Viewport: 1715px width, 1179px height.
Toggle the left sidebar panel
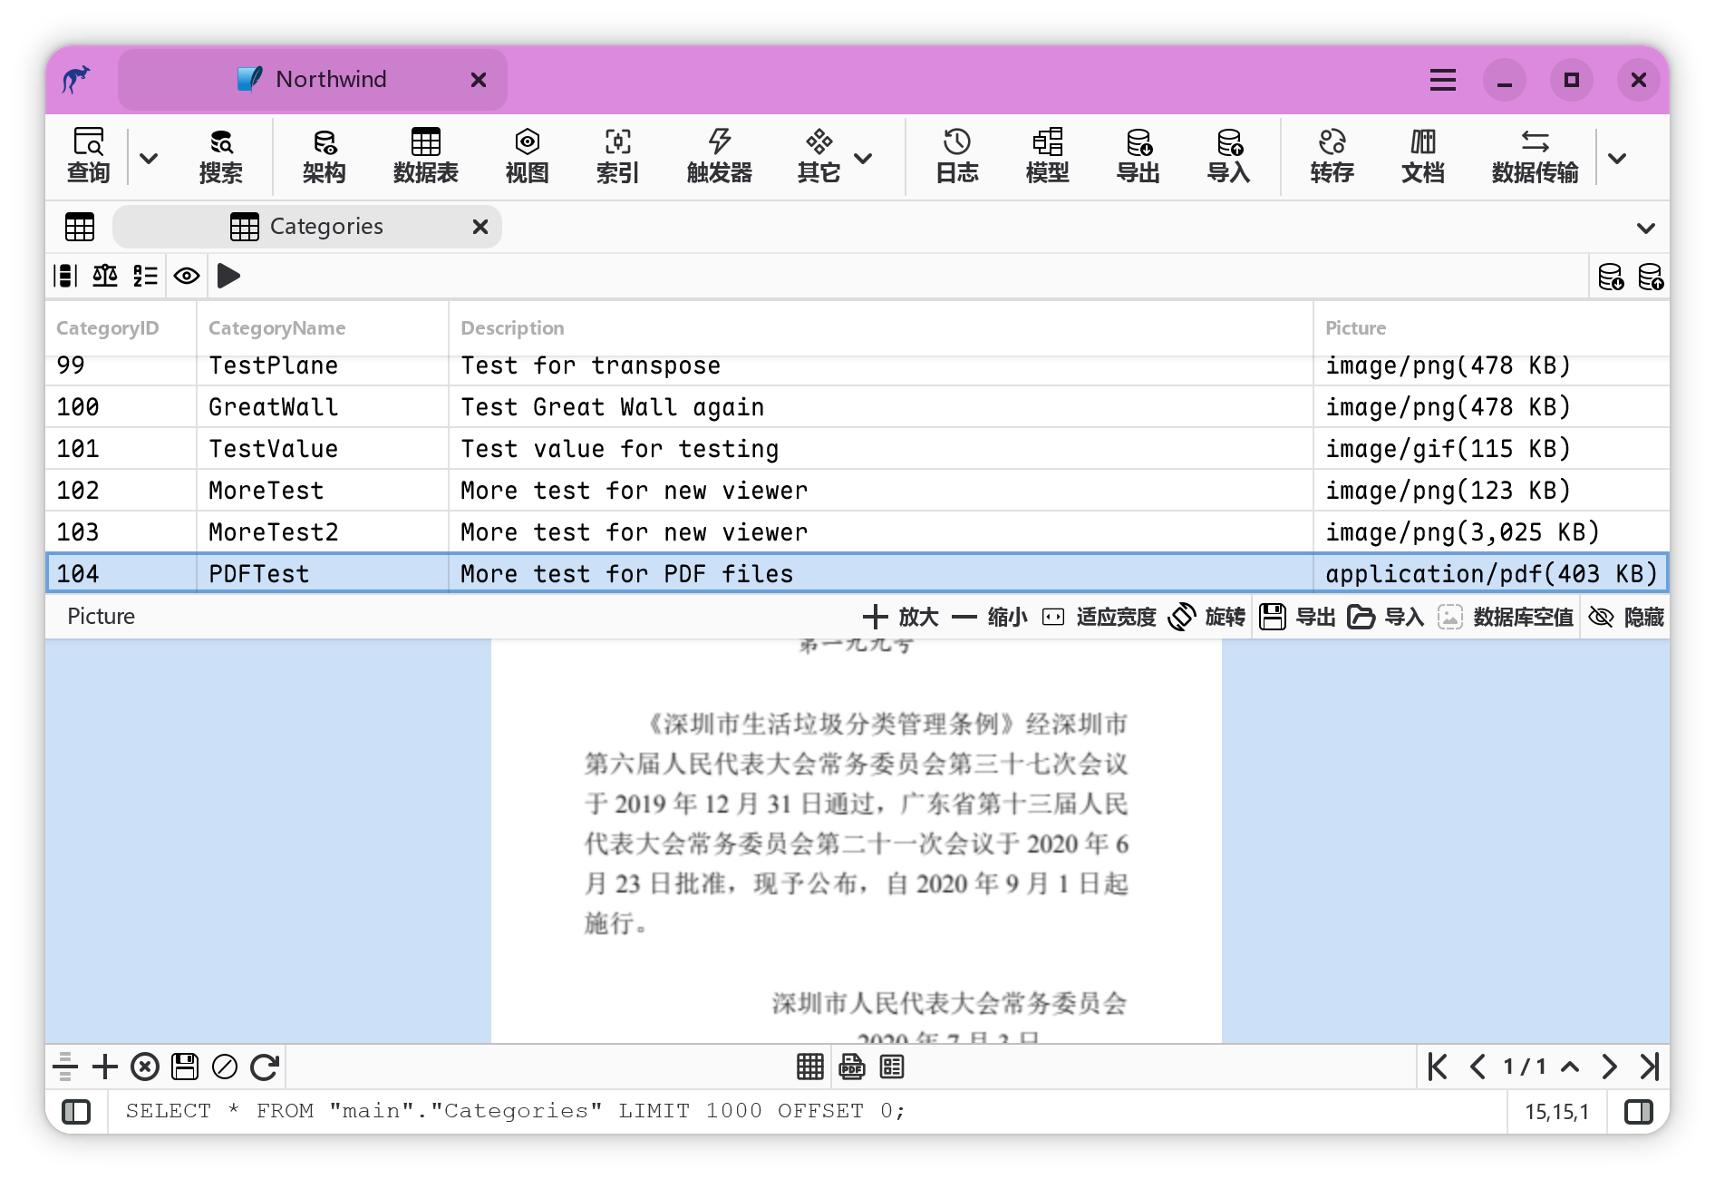pyautogui.click(x=77, y=1110)
